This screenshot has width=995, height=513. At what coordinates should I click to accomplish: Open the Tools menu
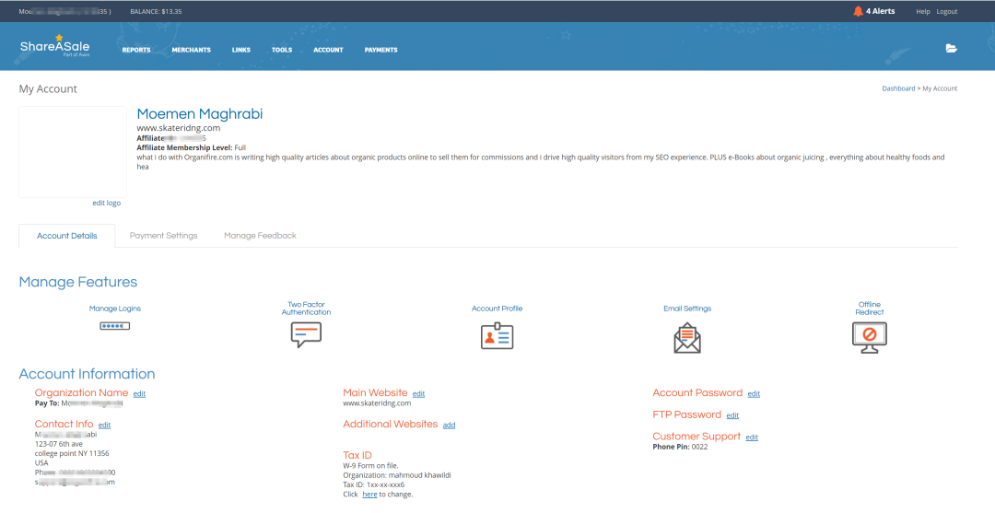coord(282,50)
